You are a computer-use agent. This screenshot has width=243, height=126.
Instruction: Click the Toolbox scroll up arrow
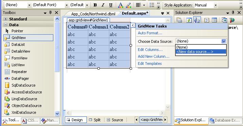pyautogui.click(x=57, y=19)
